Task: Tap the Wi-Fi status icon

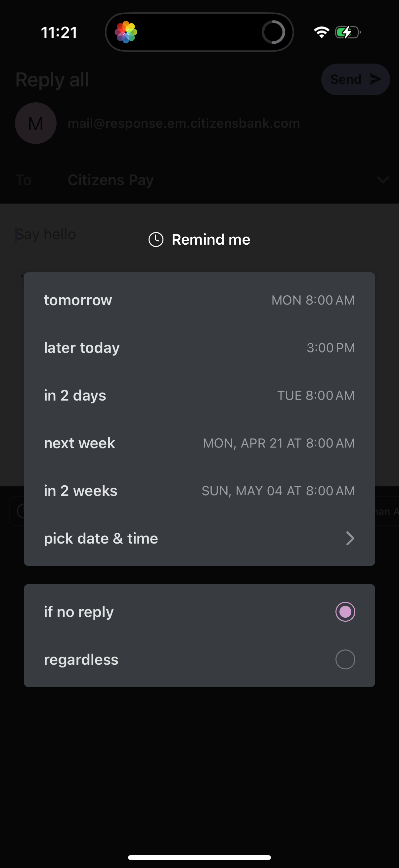Action: (x=321, y=32)
